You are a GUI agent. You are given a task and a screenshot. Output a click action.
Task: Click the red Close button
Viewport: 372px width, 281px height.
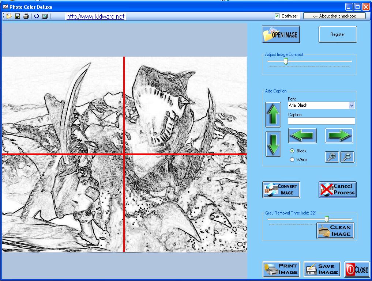(357, 269)
